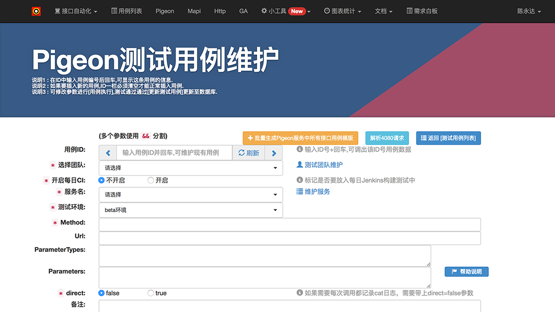This screenshot has width=555, height=312.
Task: Click info icon next to 输入ID号+回车 hint
Action: [x=299, y=149]
